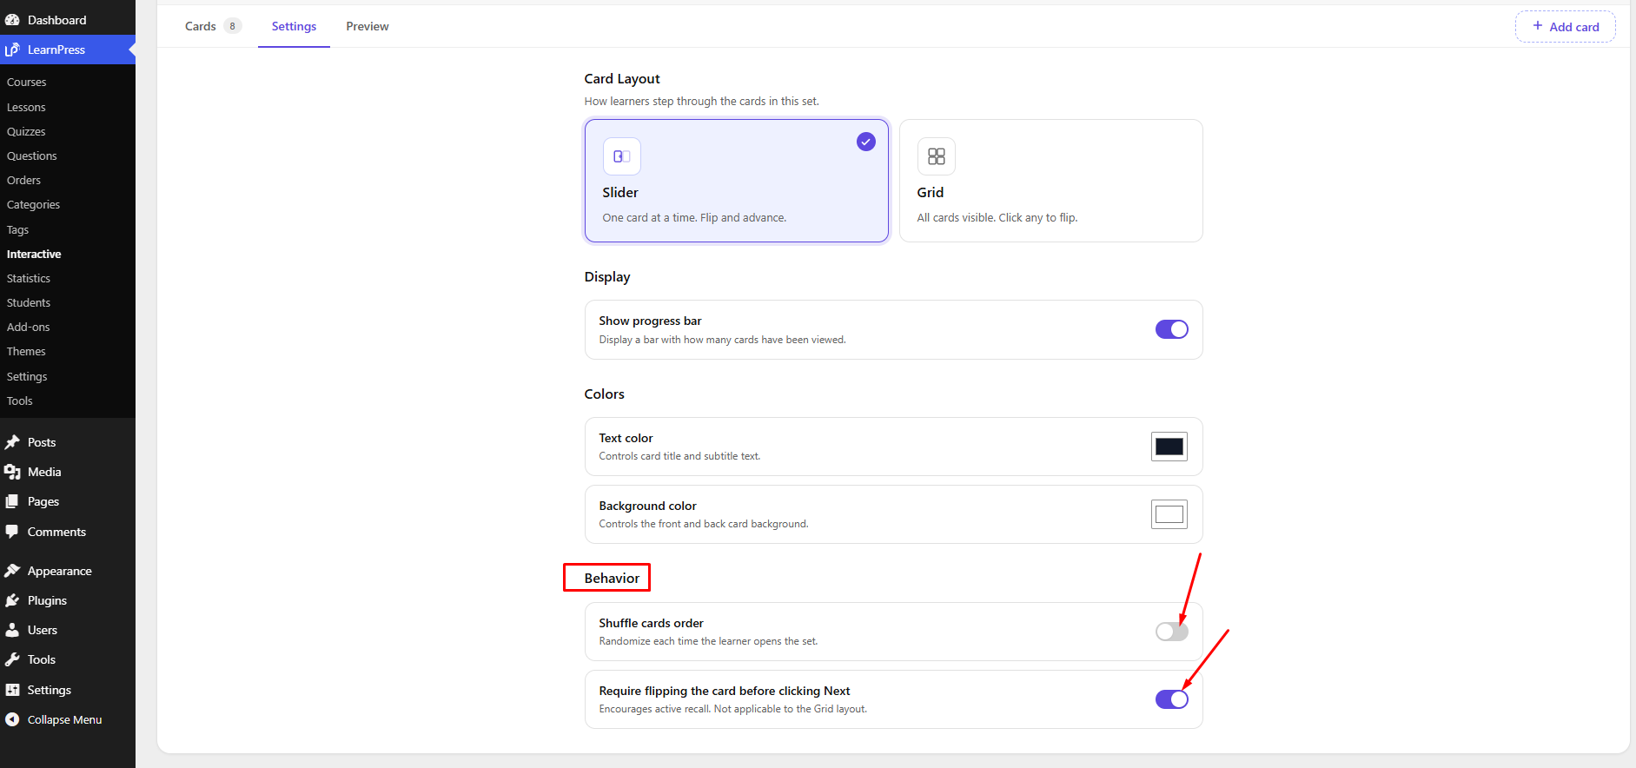The width and height of the screenshot is (1636, 768).
Task: Disable the Show progress bar toggle
Action: [1172, 329]
